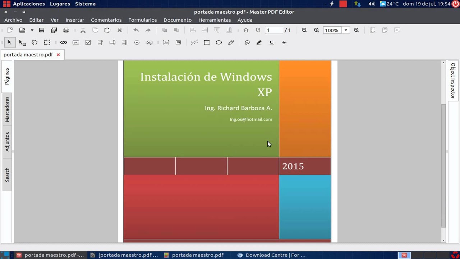Click the Cut scissors icon
460x259 pixels.
pos(83,30)
